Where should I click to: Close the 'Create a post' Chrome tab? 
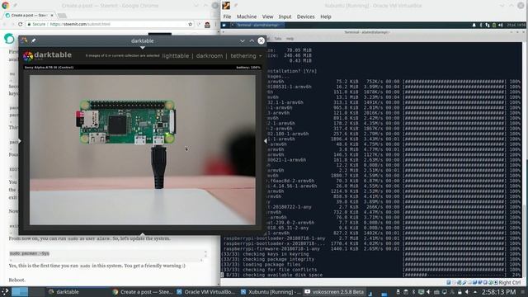[x=52, y=15]
